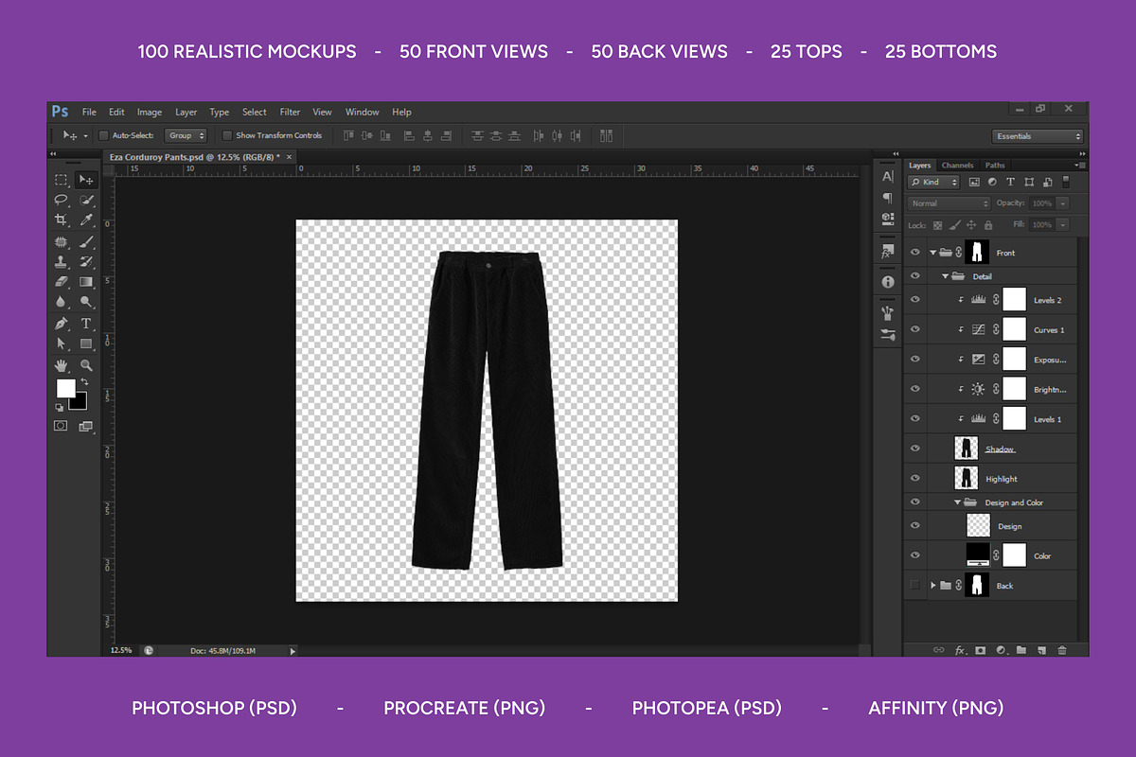Select the Blur tool
This screenshot has height=757, width=1136.
pos(61,302)
